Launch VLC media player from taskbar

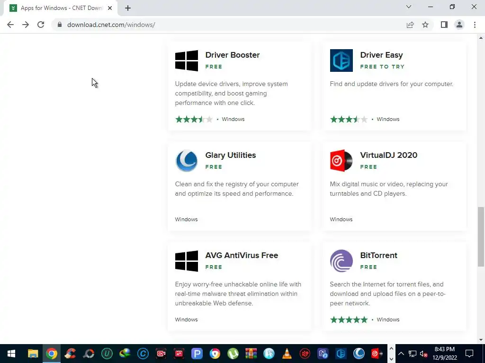pyautogui.click(x=287, y=354)
